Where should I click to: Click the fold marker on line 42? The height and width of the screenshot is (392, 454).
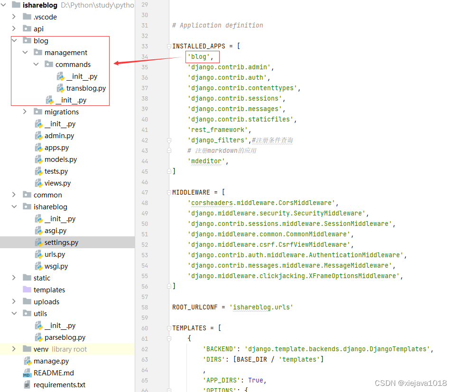point(169,140)
